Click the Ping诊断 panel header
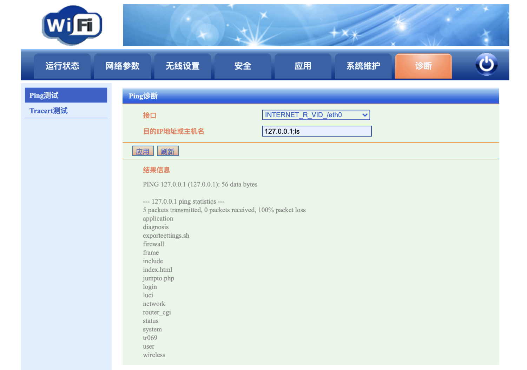This screenshot has width=527, height=370. pos(310,96)
